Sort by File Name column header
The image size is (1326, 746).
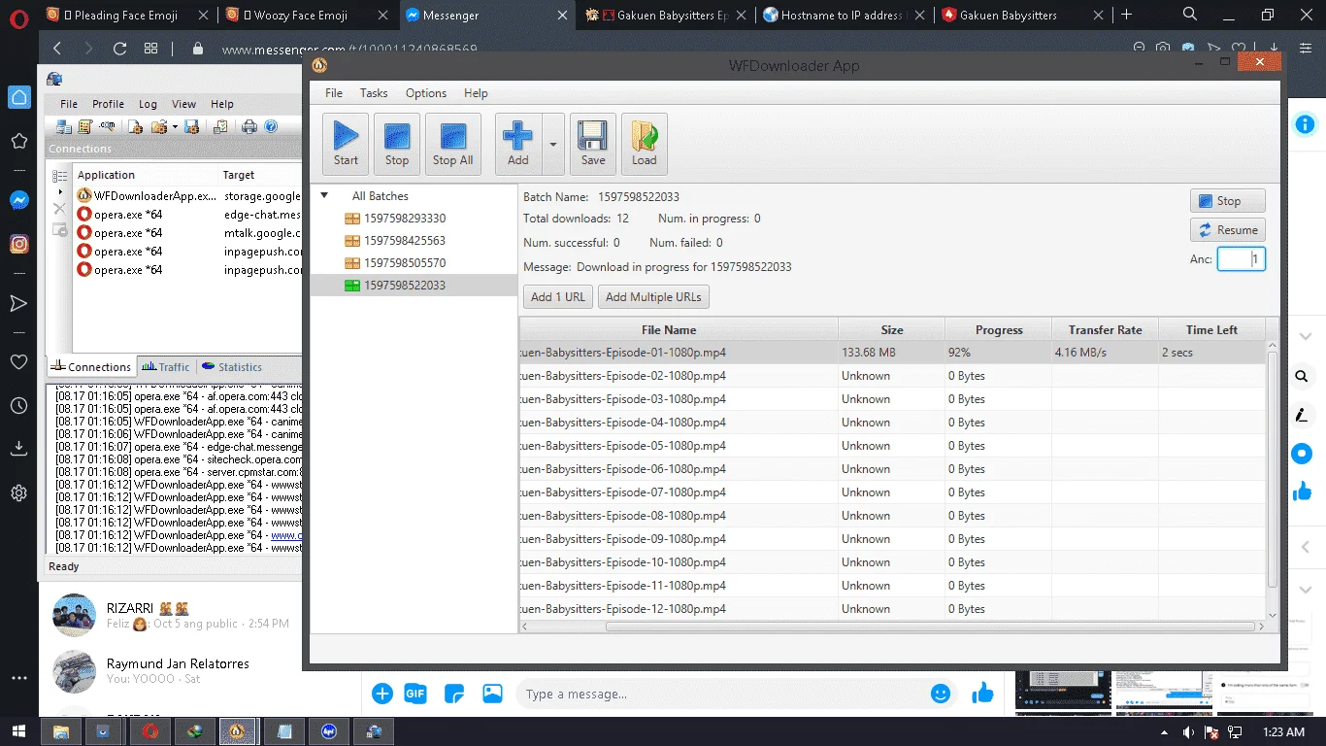pos(679,330)
